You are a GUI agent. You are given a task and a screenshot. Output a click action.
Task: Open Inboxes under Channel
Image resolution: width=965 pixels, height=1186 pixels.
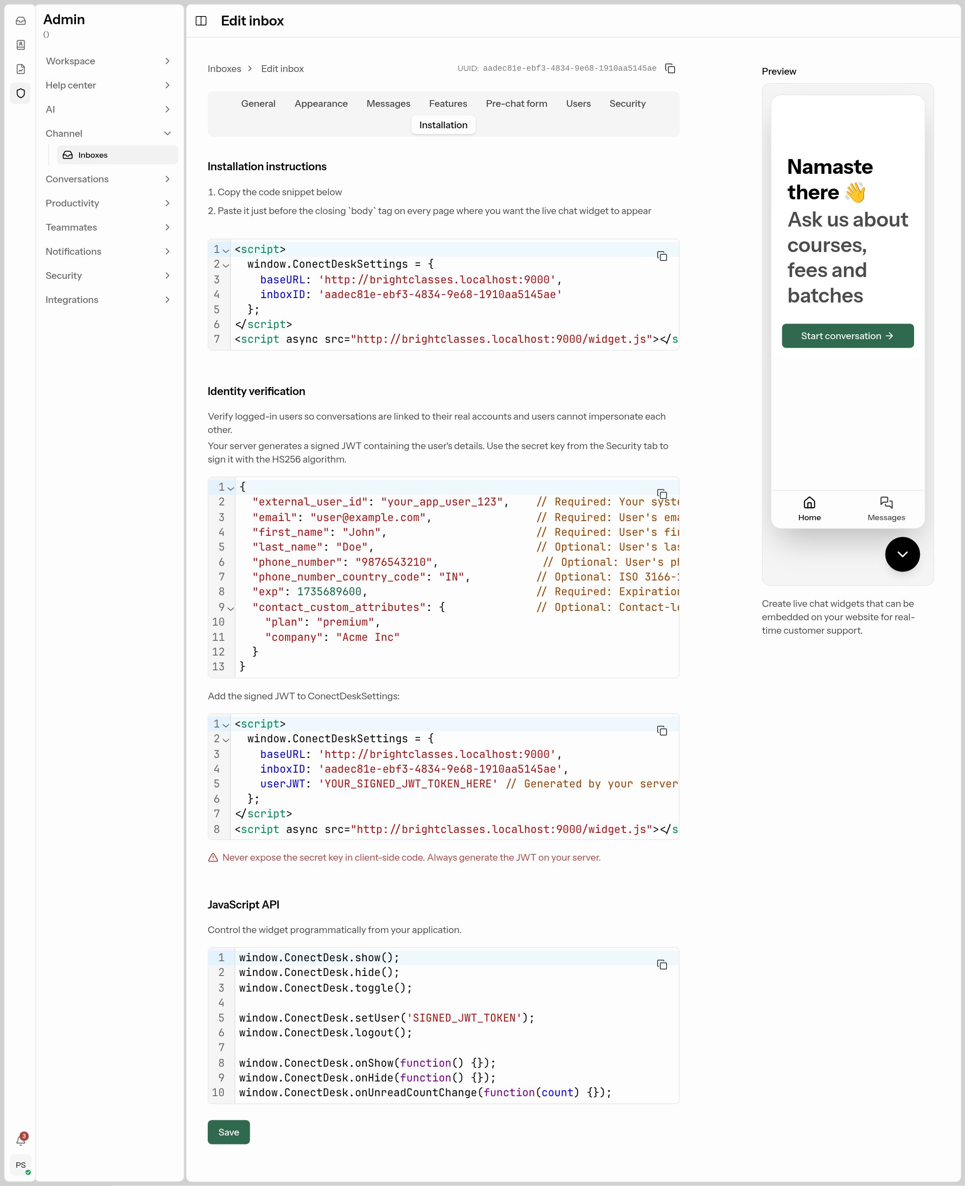pos(117,155)
